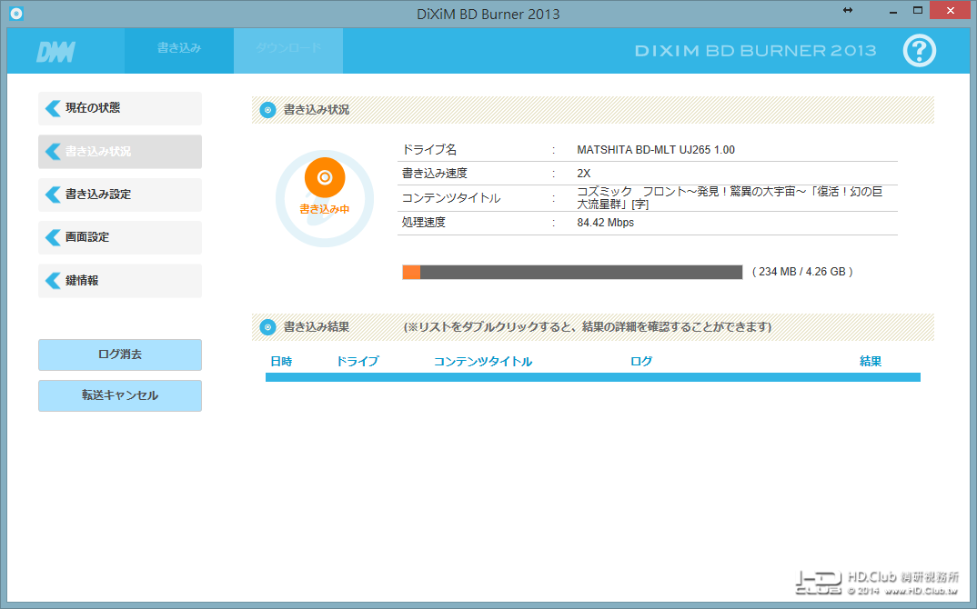977x609 pixels.
Task: Click the ログ消去 button
Action: tap(120, 354)
